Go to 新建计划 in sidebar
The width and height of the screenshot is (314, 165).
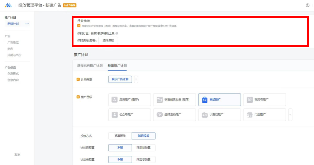pos(13,24)
